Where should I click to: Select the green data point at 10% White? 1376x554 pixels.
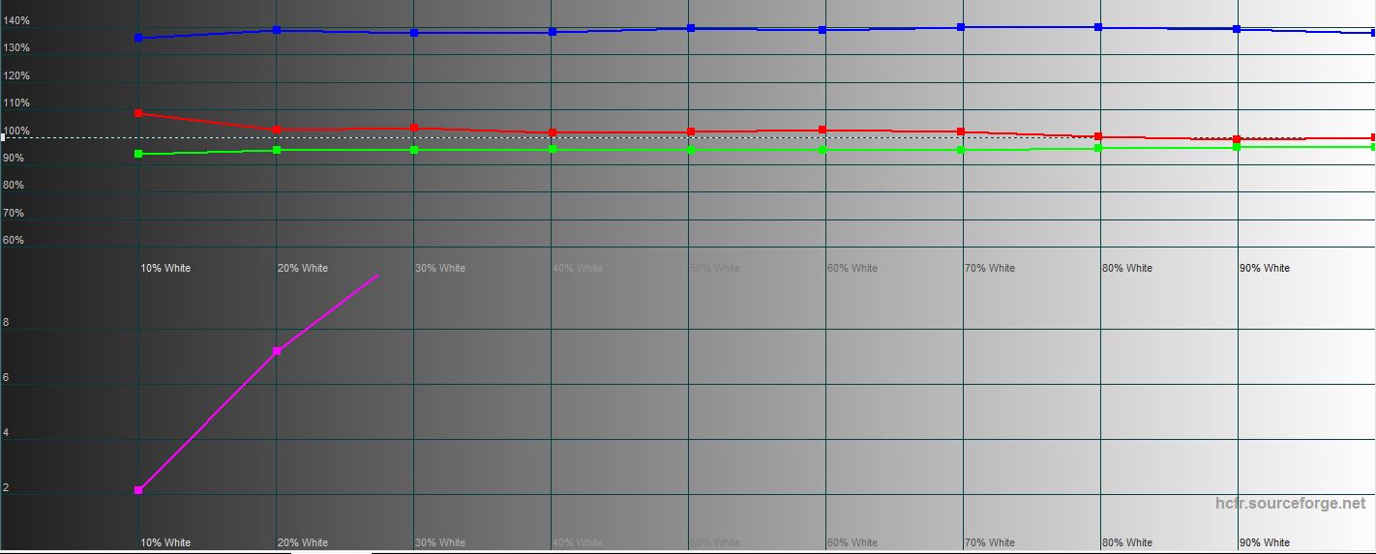(138, 154)
